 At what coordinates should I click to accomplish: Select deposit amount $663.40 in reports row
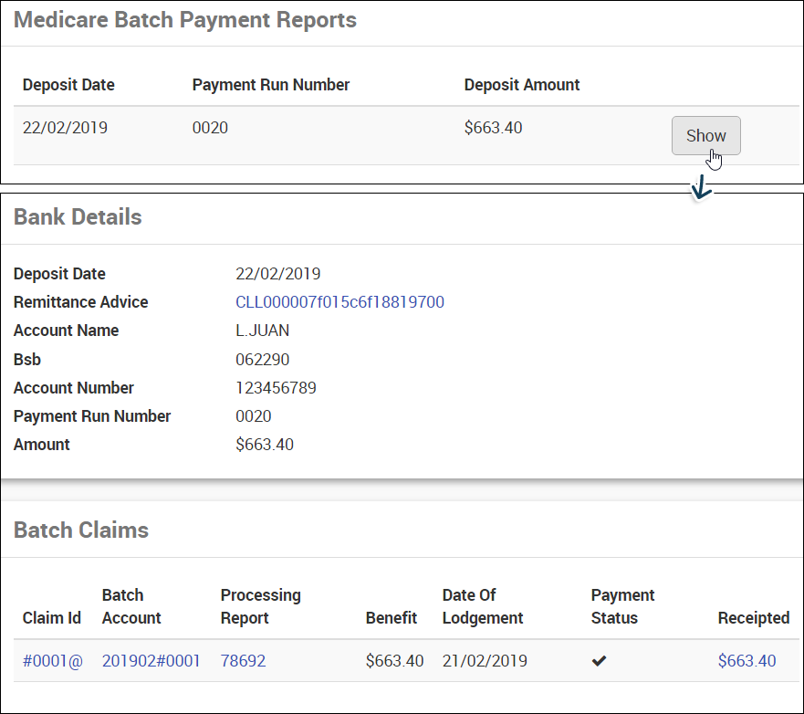pyautogui.click(x=493, y=127)
